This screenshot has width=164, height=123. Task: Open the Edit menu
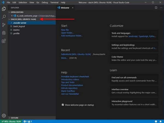(x=14, y=2)
